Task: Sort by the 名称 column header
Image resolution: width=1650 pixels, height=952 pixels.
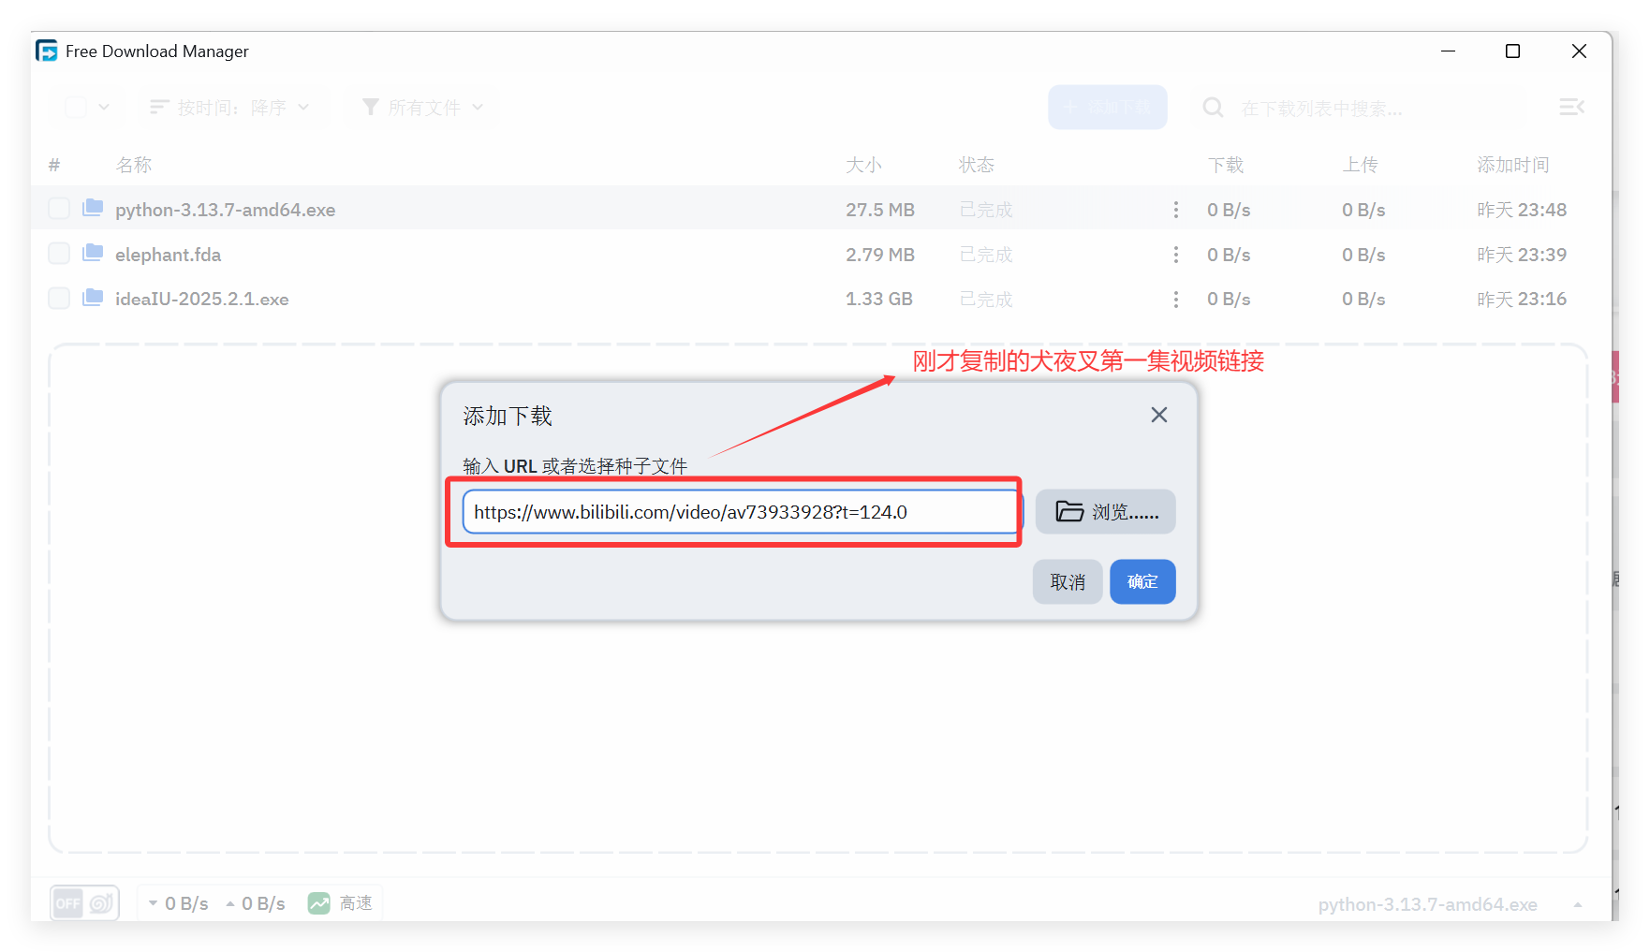Action: pyautogui.click(x=134, y=165)
